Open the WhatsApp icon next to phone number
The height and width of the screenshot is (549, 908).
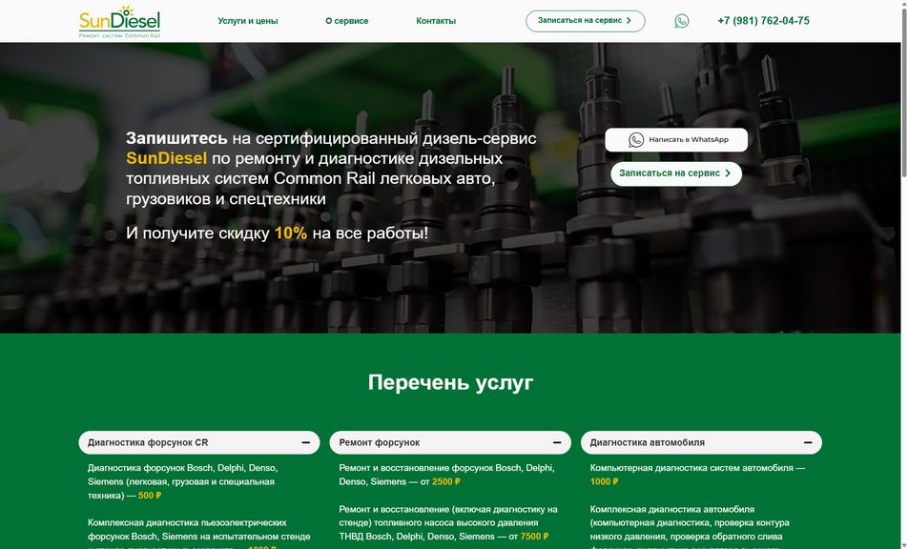click(x=682, y=21)
